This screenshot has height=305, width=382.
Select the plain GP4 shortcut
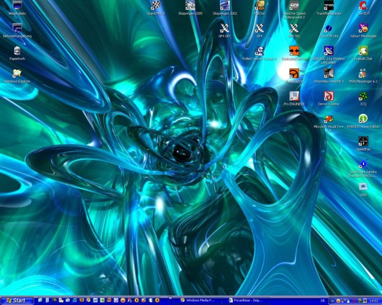tap(259, 30)
